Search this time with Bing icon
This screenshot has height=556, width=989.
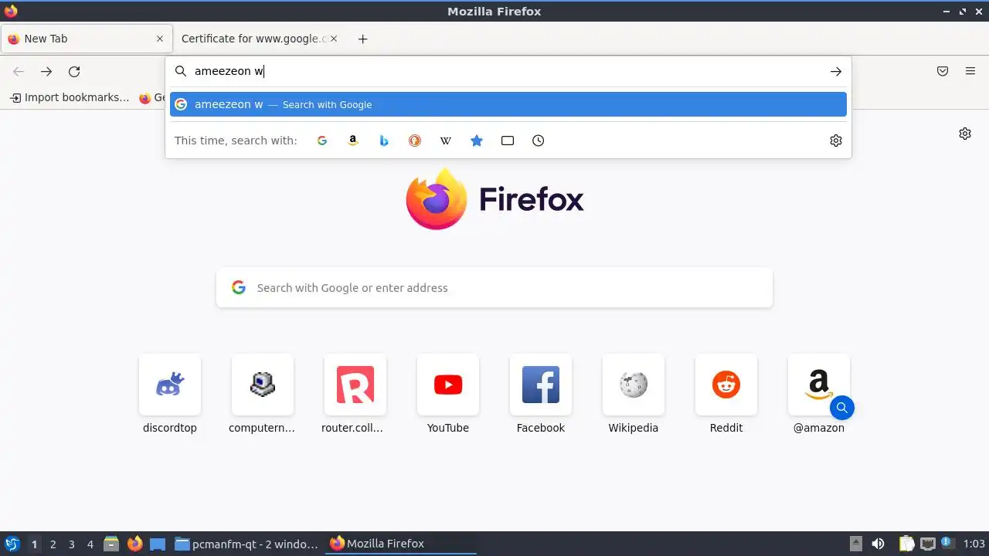click(384, 141)
